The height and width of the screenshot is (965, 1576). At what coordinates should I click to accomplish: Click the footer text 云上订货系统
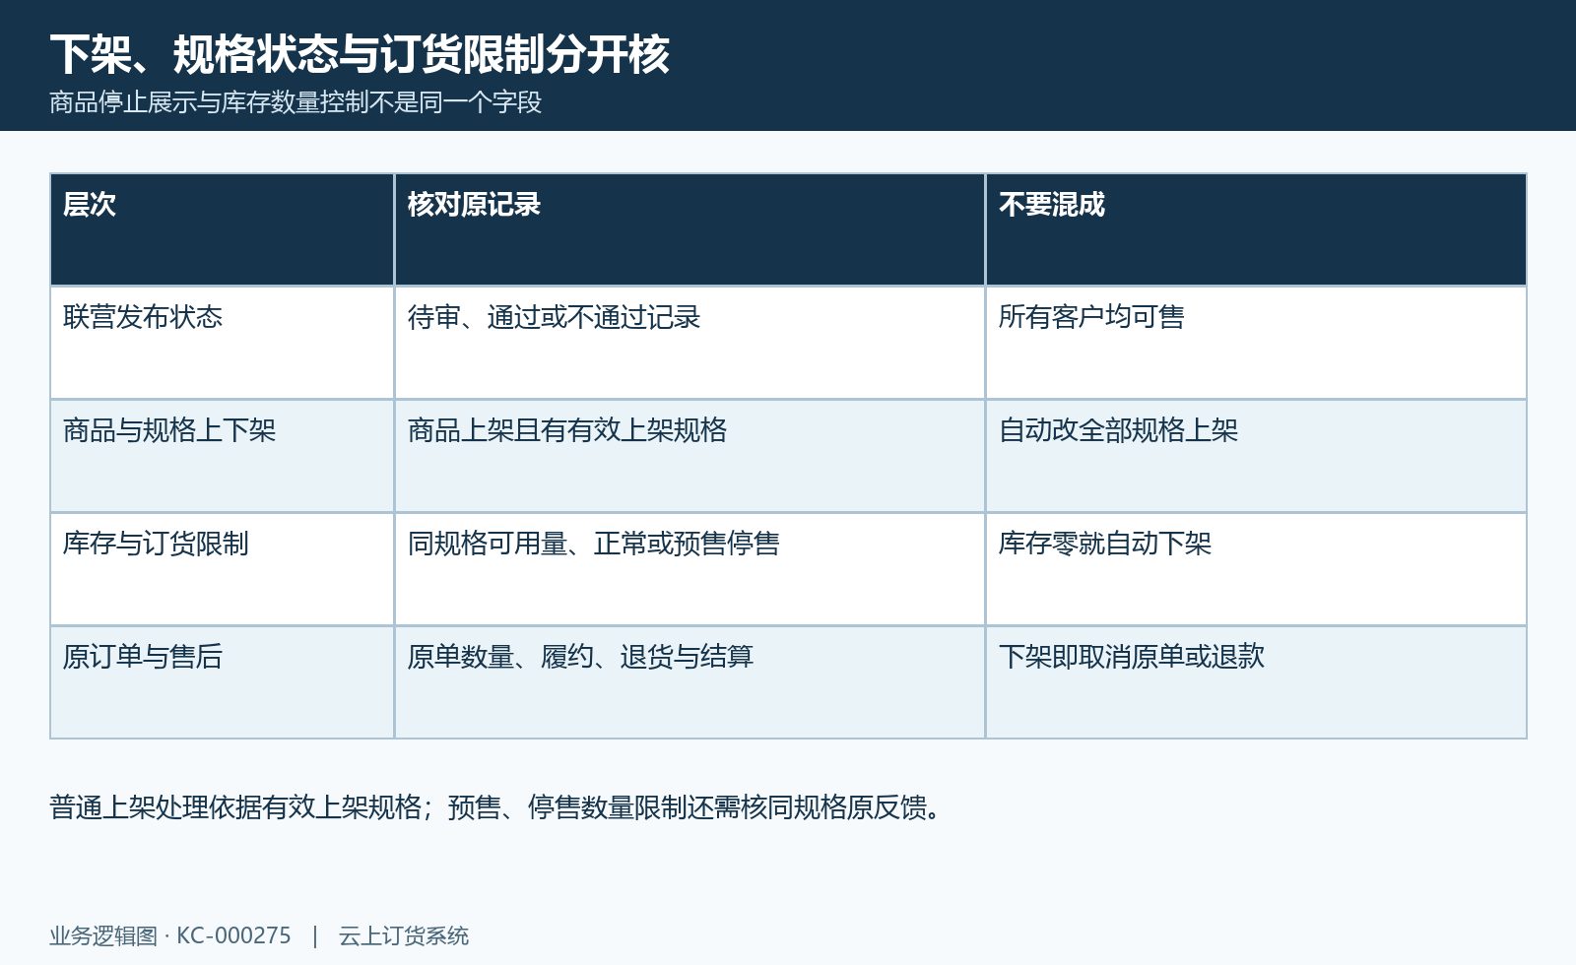404,935
